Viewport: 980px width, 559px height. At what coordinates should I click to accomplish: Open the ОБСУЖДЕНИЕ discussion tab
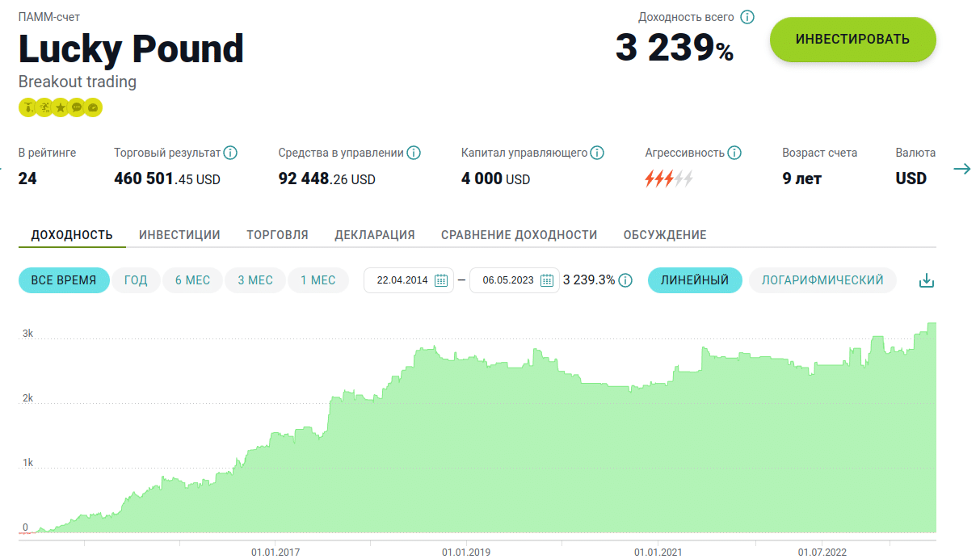(665, 235)
